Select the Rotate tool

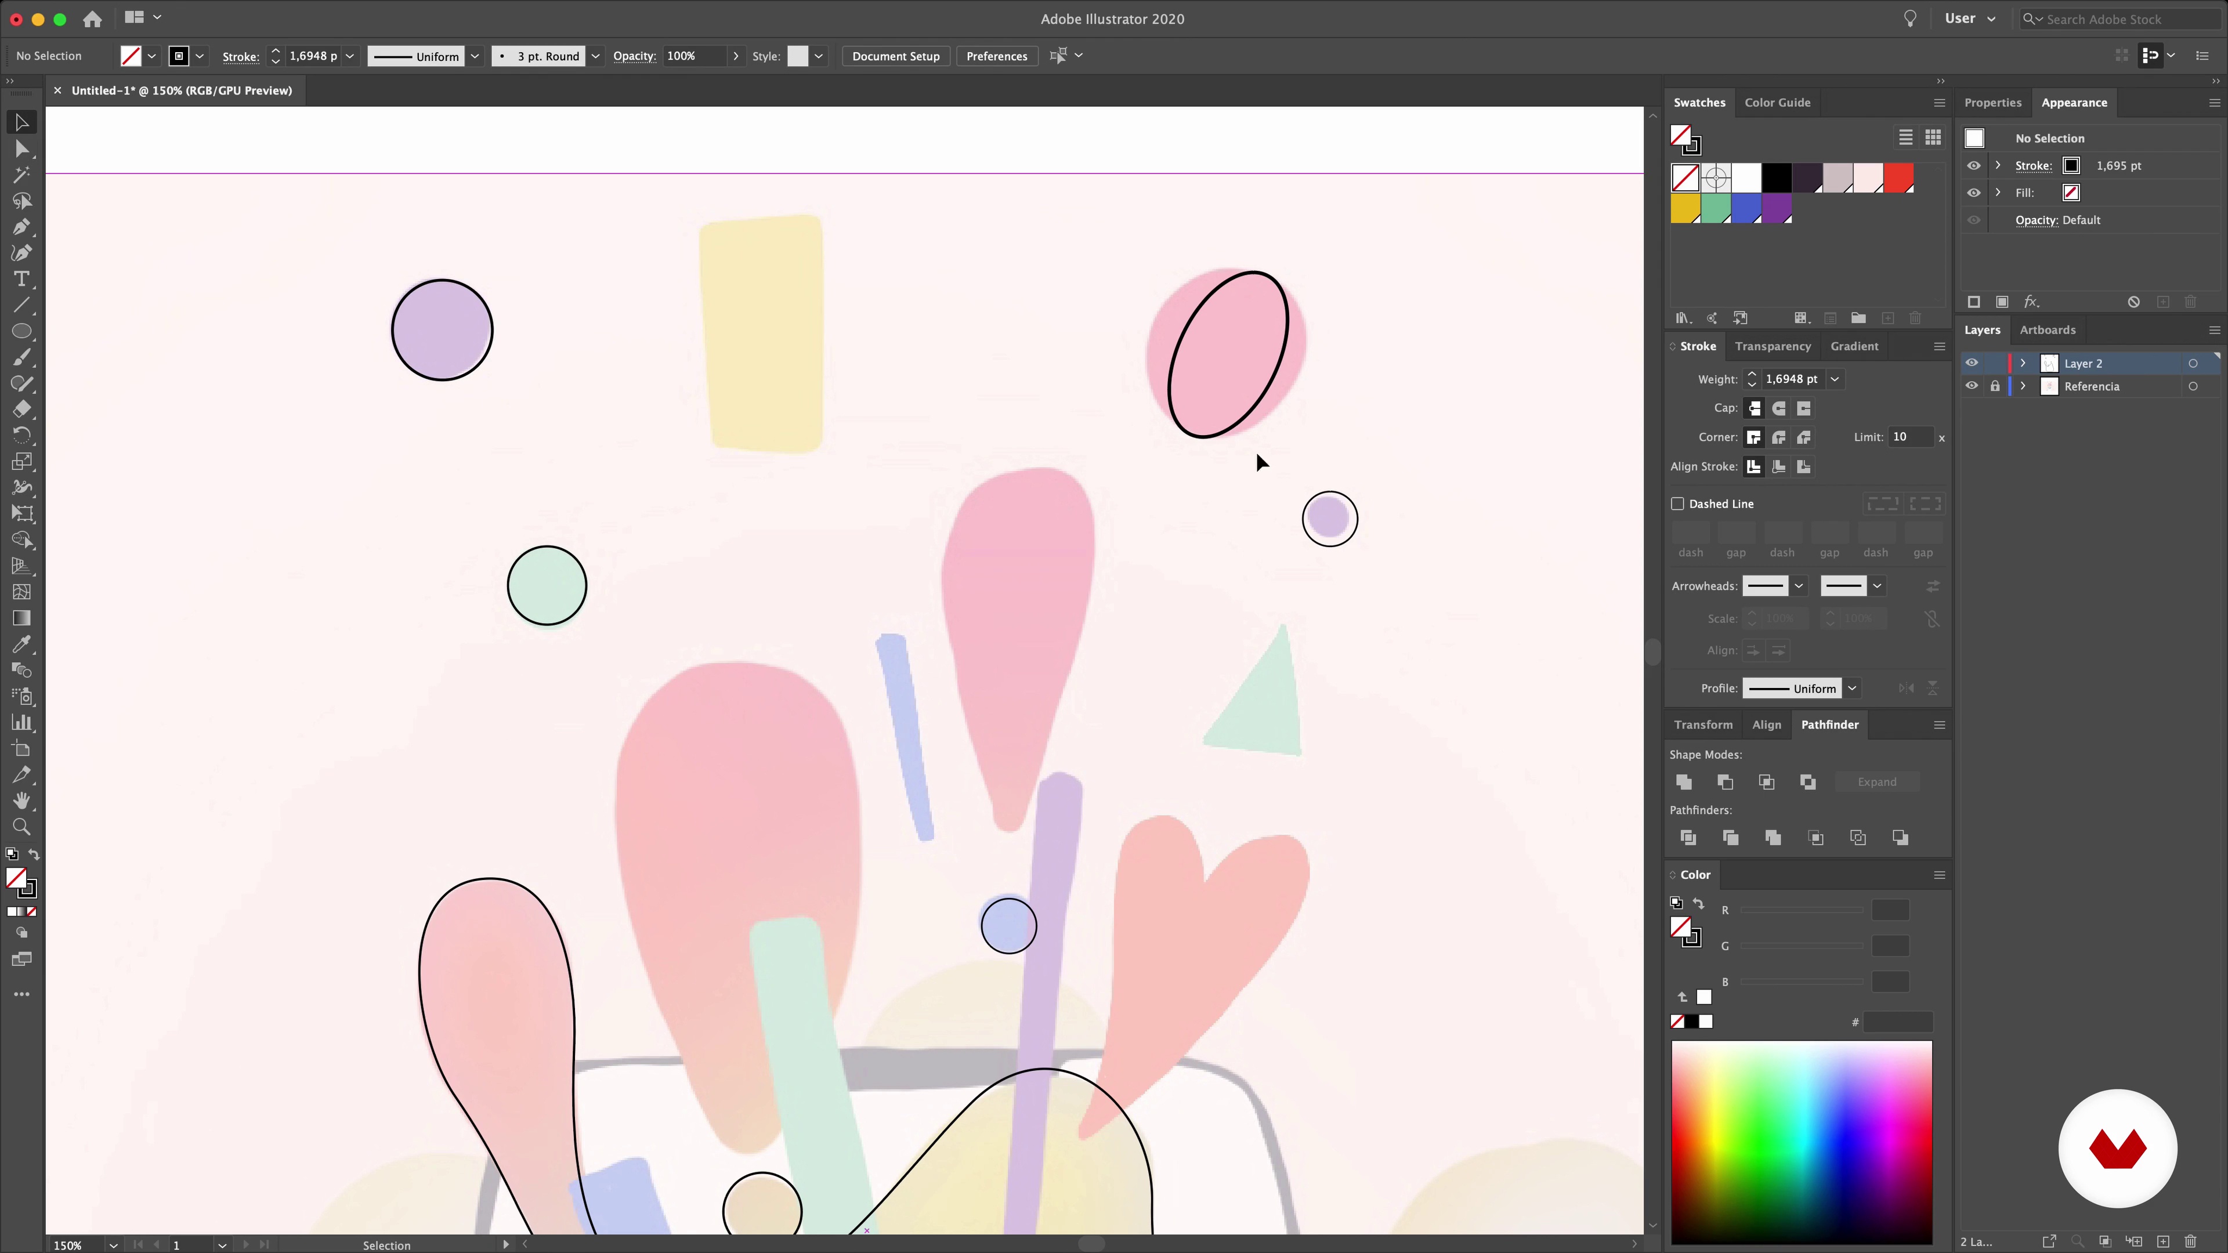pyautogui.click(x=21, y=435)
